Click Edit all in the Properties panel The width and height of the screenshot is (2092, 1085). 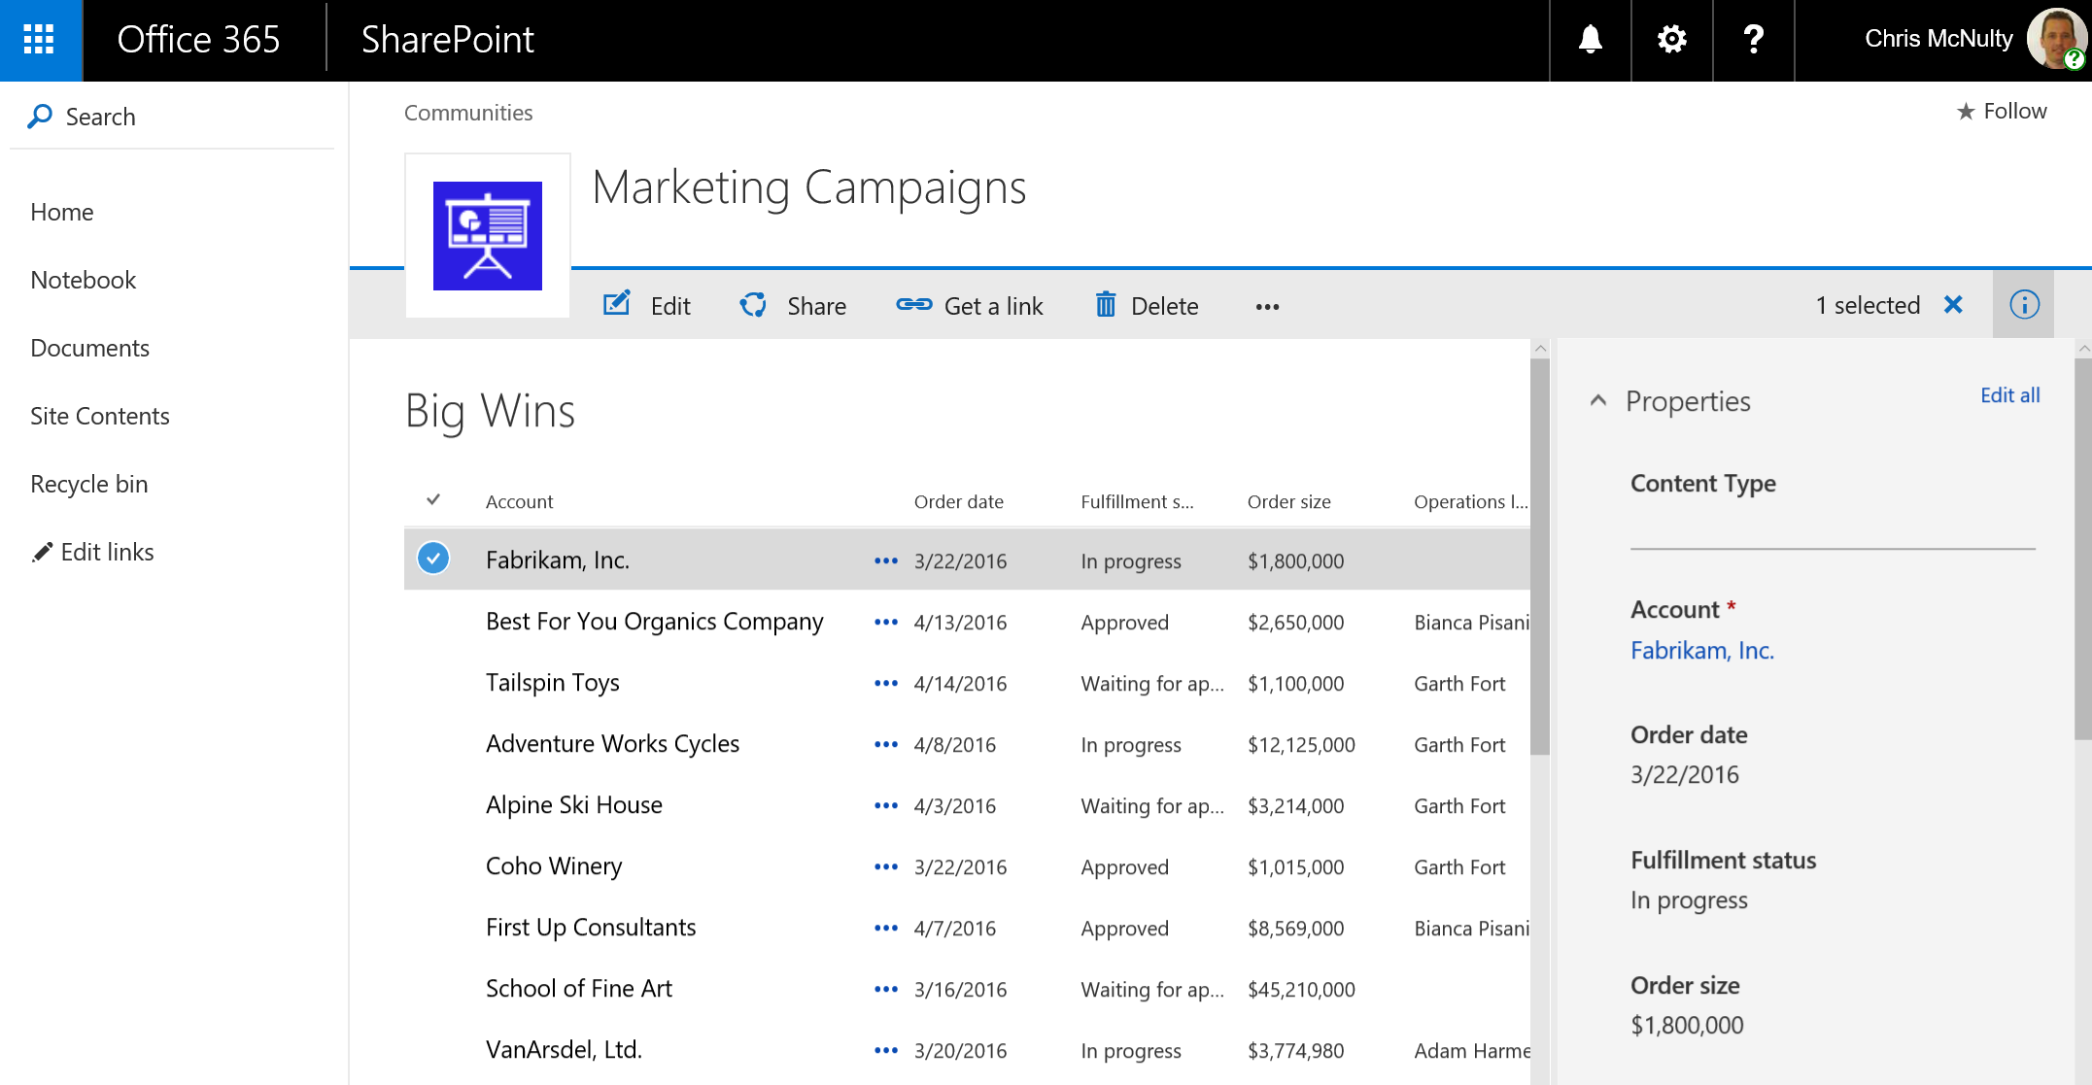point(2009,394)
